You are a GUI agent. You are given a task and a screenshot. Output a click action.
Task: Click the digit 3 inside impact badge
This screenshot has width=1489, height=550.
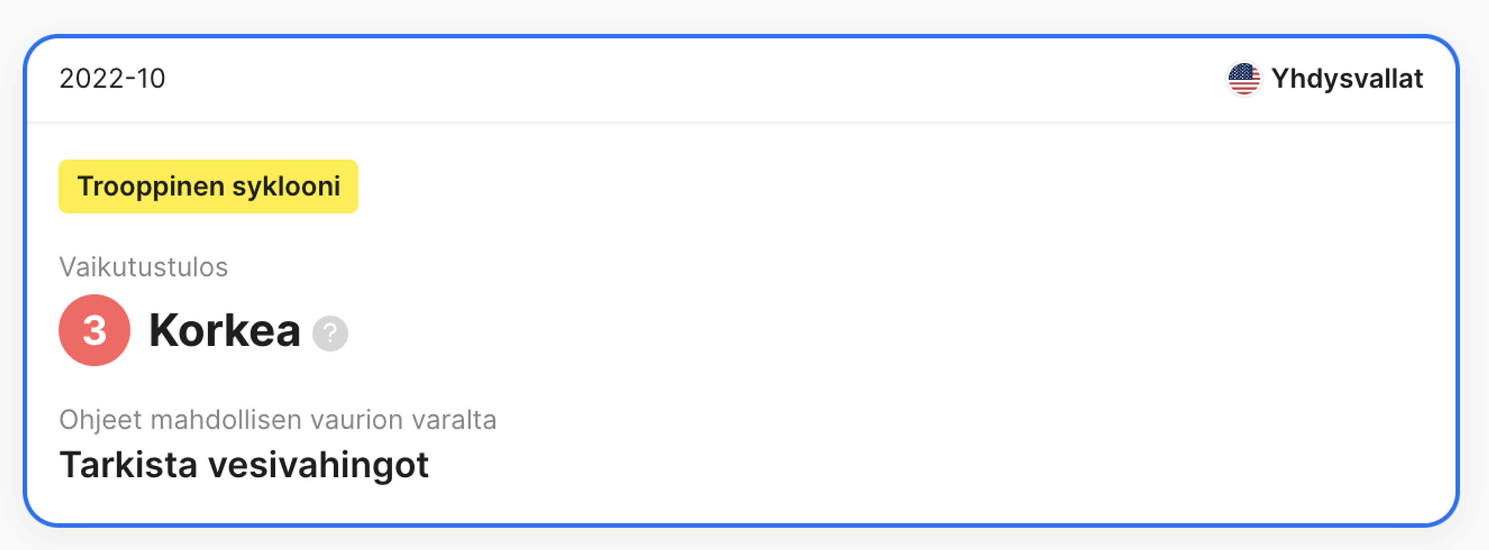click(94, 331)
